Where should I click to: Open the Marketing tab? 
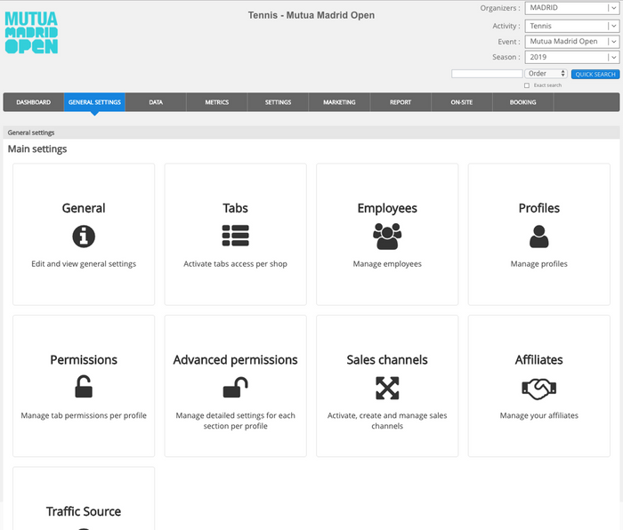(339, 102)
